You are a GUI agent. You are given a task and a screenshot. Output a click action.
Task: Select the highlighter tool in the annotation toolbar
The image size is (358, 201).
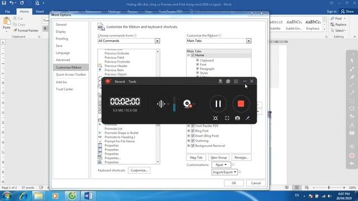coord(352,77)
